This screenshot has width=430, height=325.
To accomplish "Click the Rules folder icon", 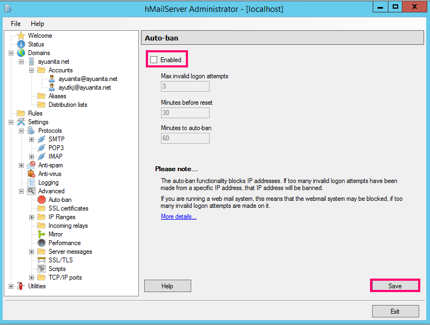I will (21, 113).
